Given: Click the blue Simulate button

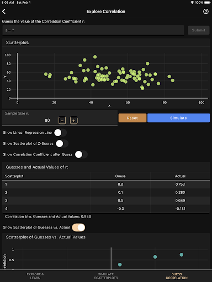Looking at the screenshot, I should tap(179, 118).
